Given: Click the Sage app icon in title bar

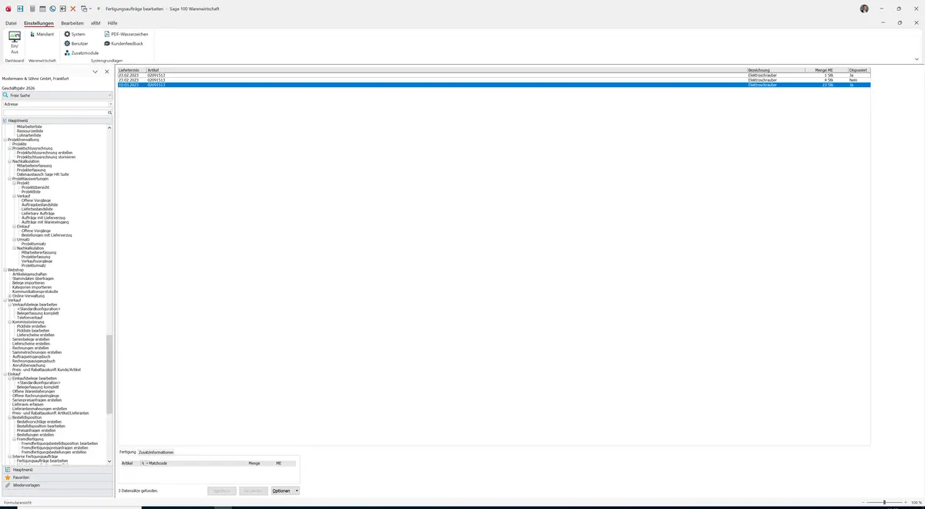Looking at the screenshot, I should click(x=8, y=8).
